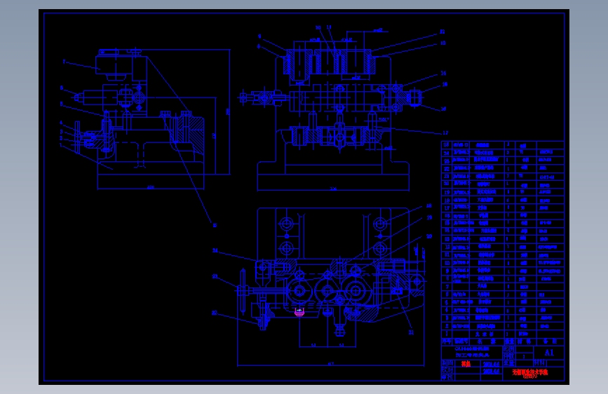This screenshot has height=394, width=608.
Task: Click row number 25 in the parts list
Action: (x=446, y=144)
